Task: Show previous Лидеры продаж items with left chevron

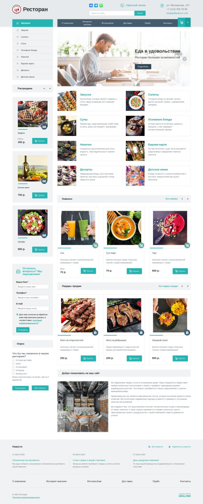Action: (x=182, y=286)
